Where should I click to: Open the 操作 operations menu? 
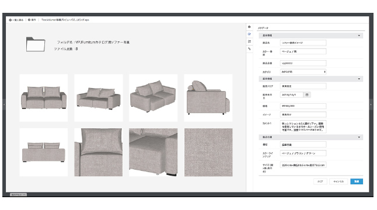click(32, 20)
